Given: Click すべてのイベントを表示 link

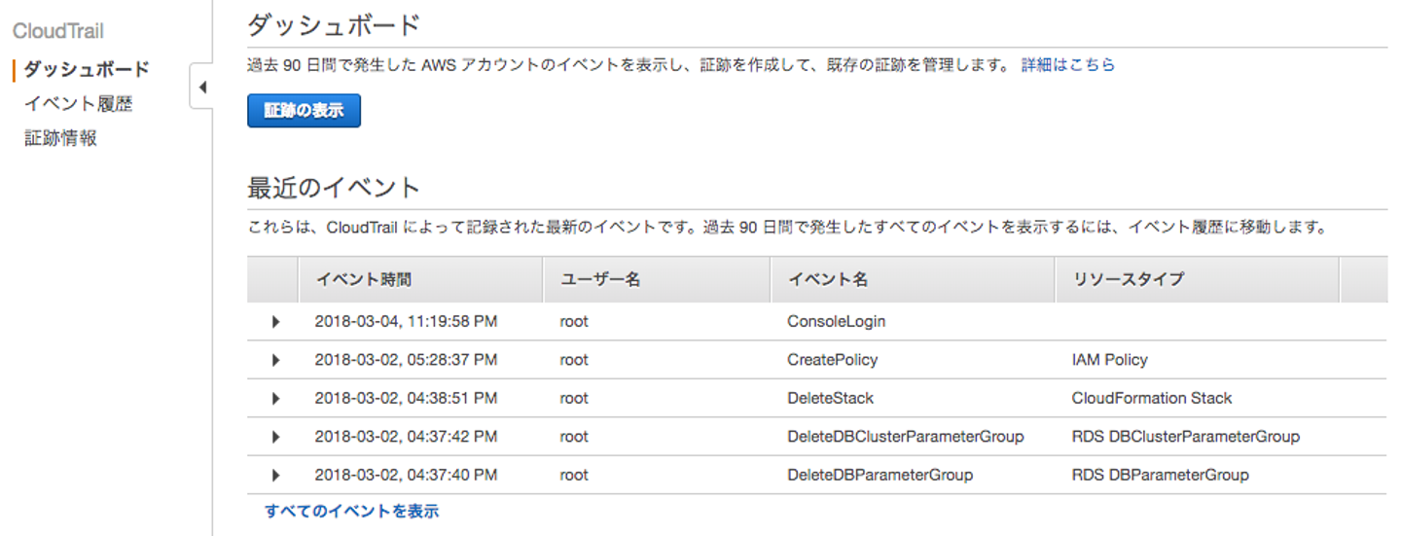Looking at the screenshot, I should pos(351,511).
